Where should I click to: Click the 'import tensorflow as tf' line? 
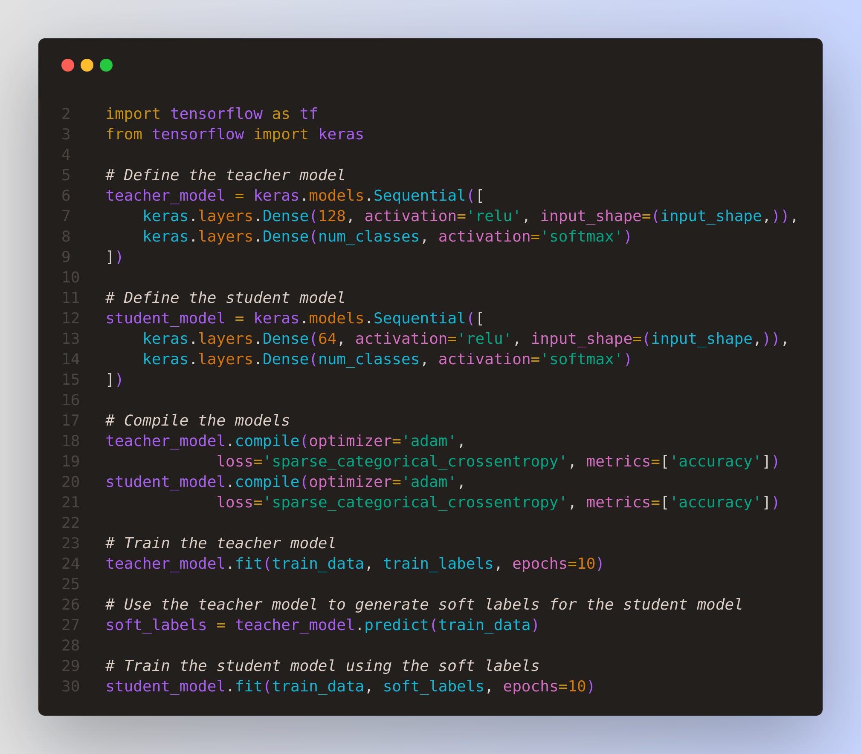(211, 114)
